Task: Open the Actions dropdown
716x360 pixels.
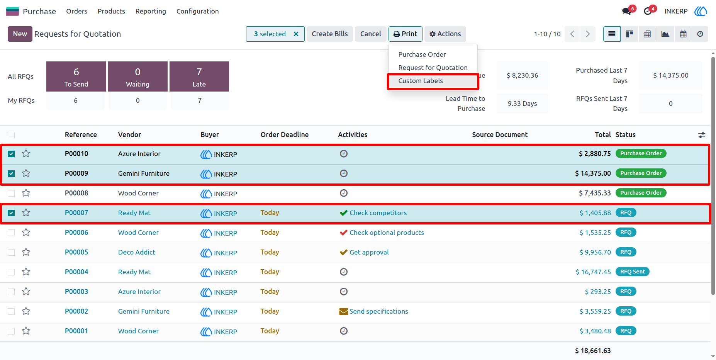Action: point(445,34)
